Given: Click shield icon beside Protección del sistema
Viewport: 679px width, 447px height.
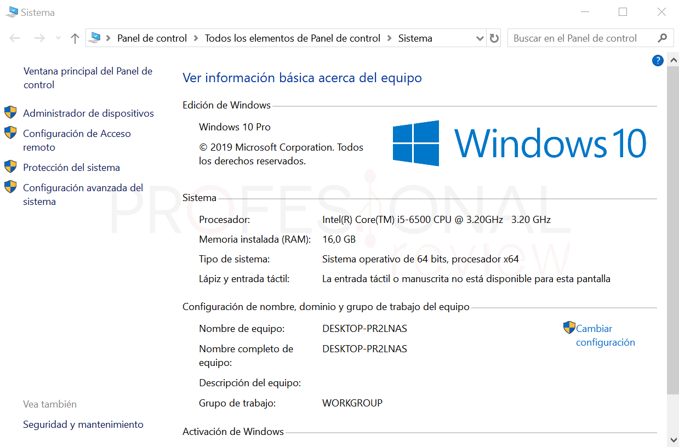Looking at the screenshot, I should [x=10, y=167].
